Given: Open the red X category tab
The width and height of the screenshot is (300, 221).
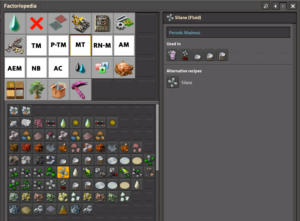Looking at the screenshot, I should point(37,24).
